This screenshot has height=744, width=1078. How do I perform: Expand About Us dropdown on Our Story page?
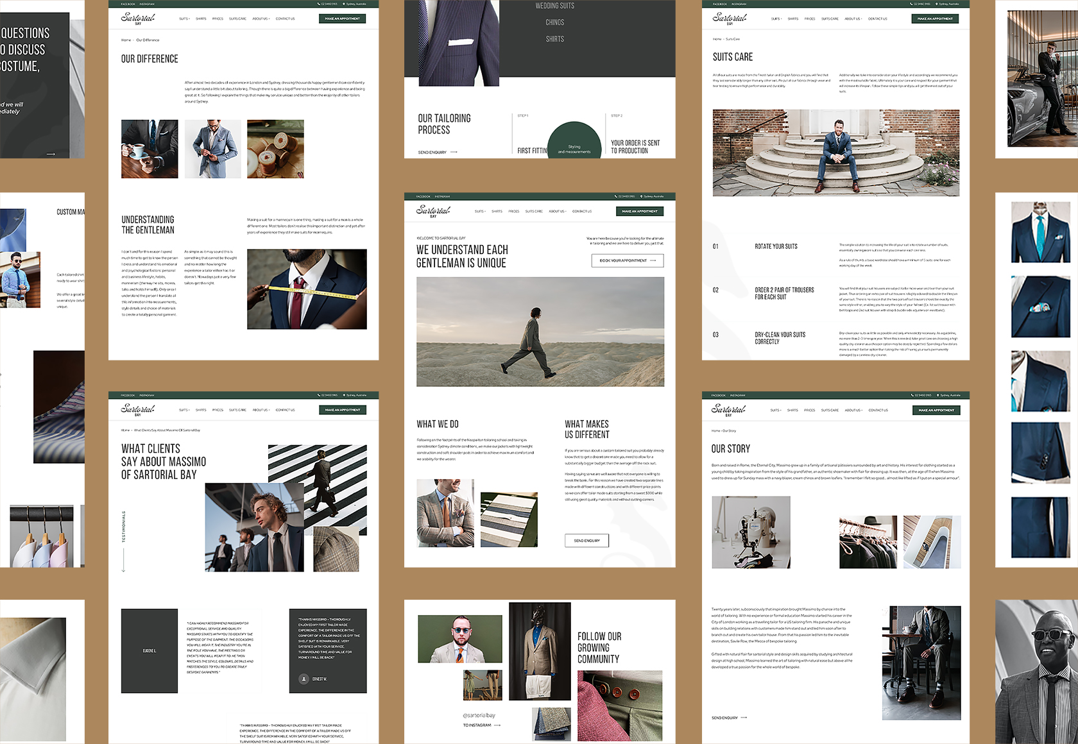pyautogui.click(x=853, y=410)
